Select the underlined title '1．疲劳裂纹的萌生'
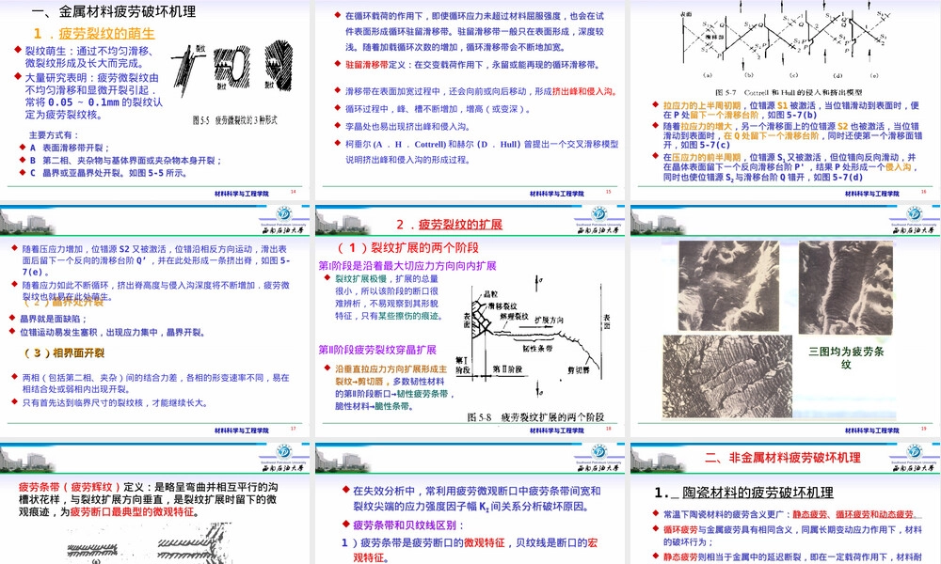 (x=94, y=34)
